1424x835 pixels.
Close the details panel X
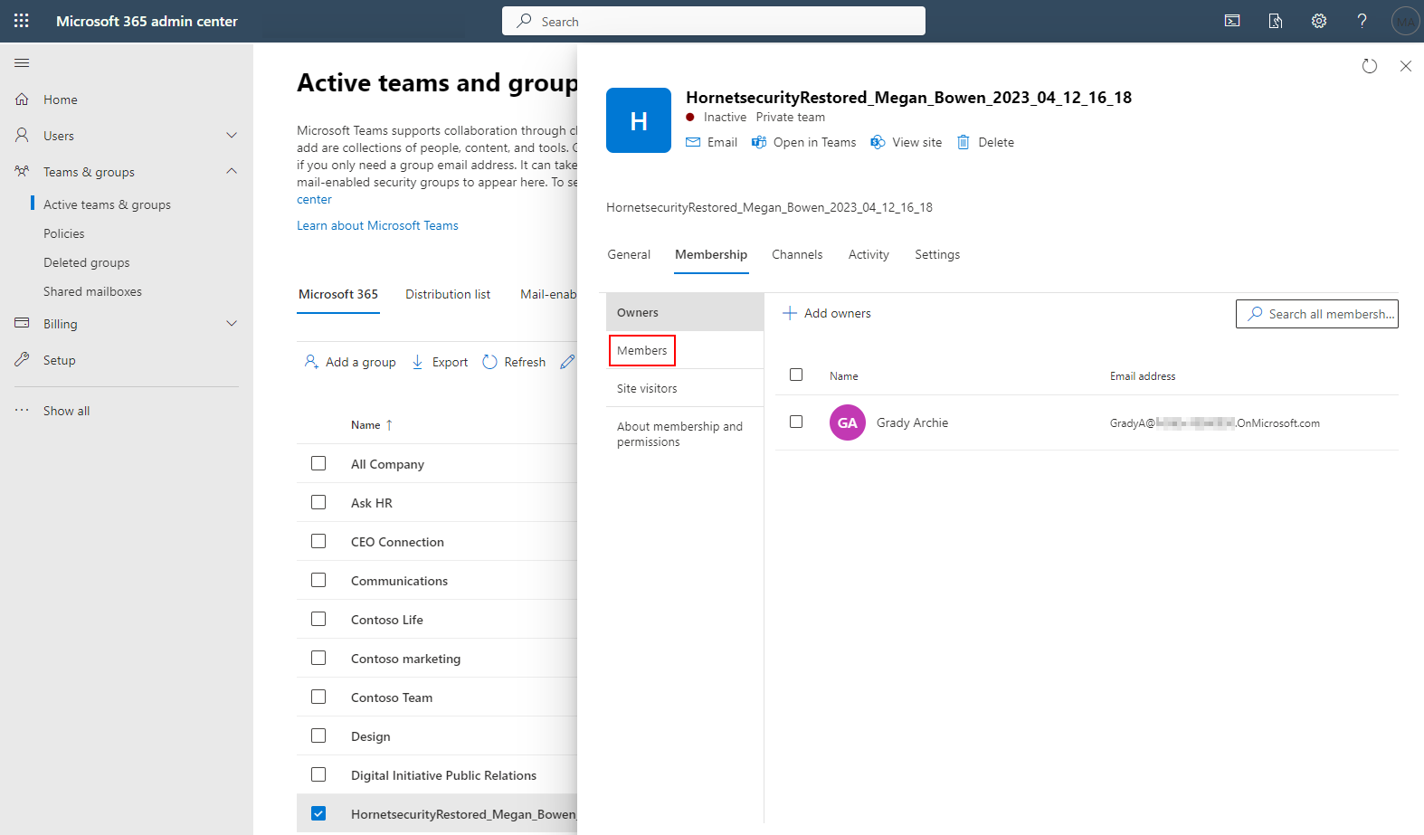click(x=1406, y=66)
